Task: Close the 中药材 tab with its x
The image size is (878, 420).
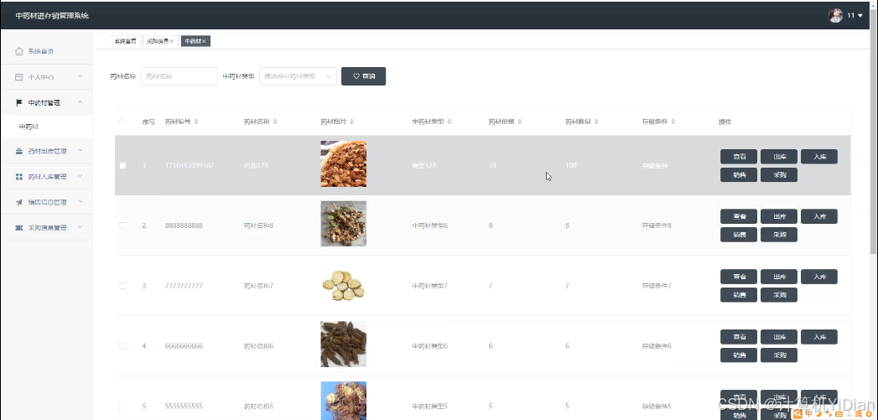Action: coord(205,41)
